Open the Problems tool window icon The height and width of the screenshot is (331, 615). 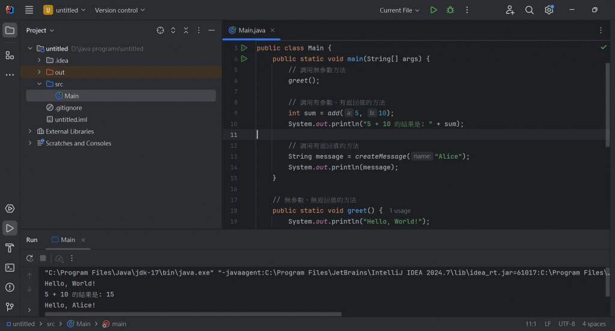(10, 287)
